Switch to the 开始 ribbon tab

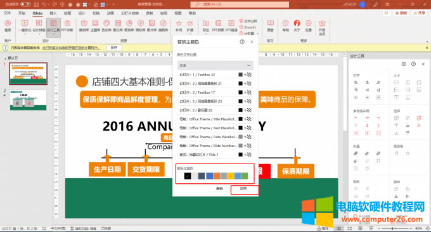point(22,13)
